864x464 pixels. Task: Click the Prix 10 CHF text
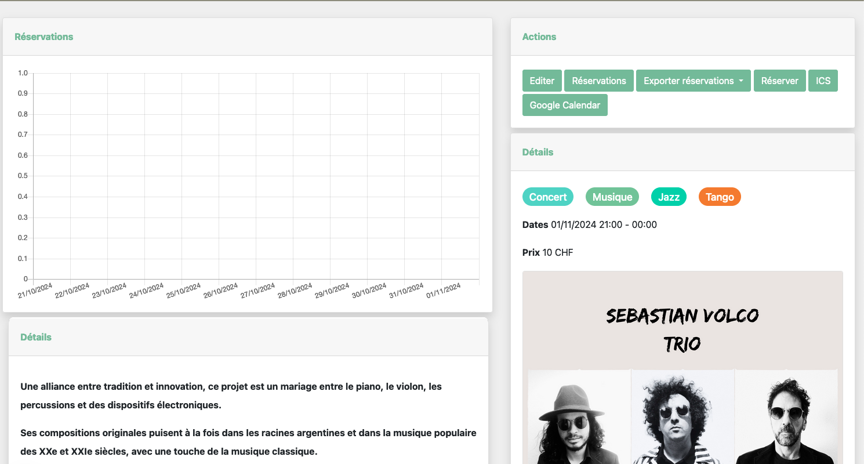[547, 252]
